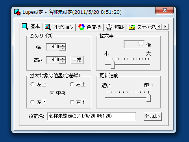Click the magnifier icon on 基本 tab
This screenshot has height=142, width=189.
pos(25,26)
